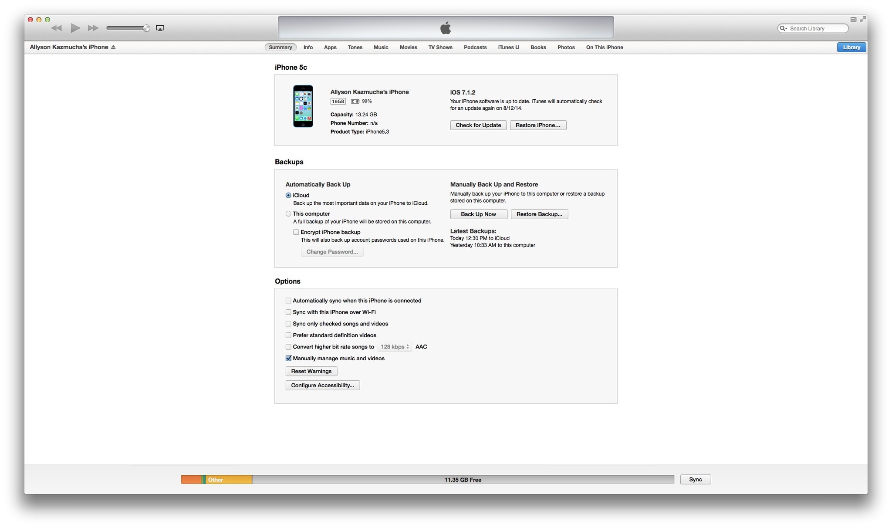Click the Change Password... button
The image size is (892, 528).
click(x=332, y=252)
